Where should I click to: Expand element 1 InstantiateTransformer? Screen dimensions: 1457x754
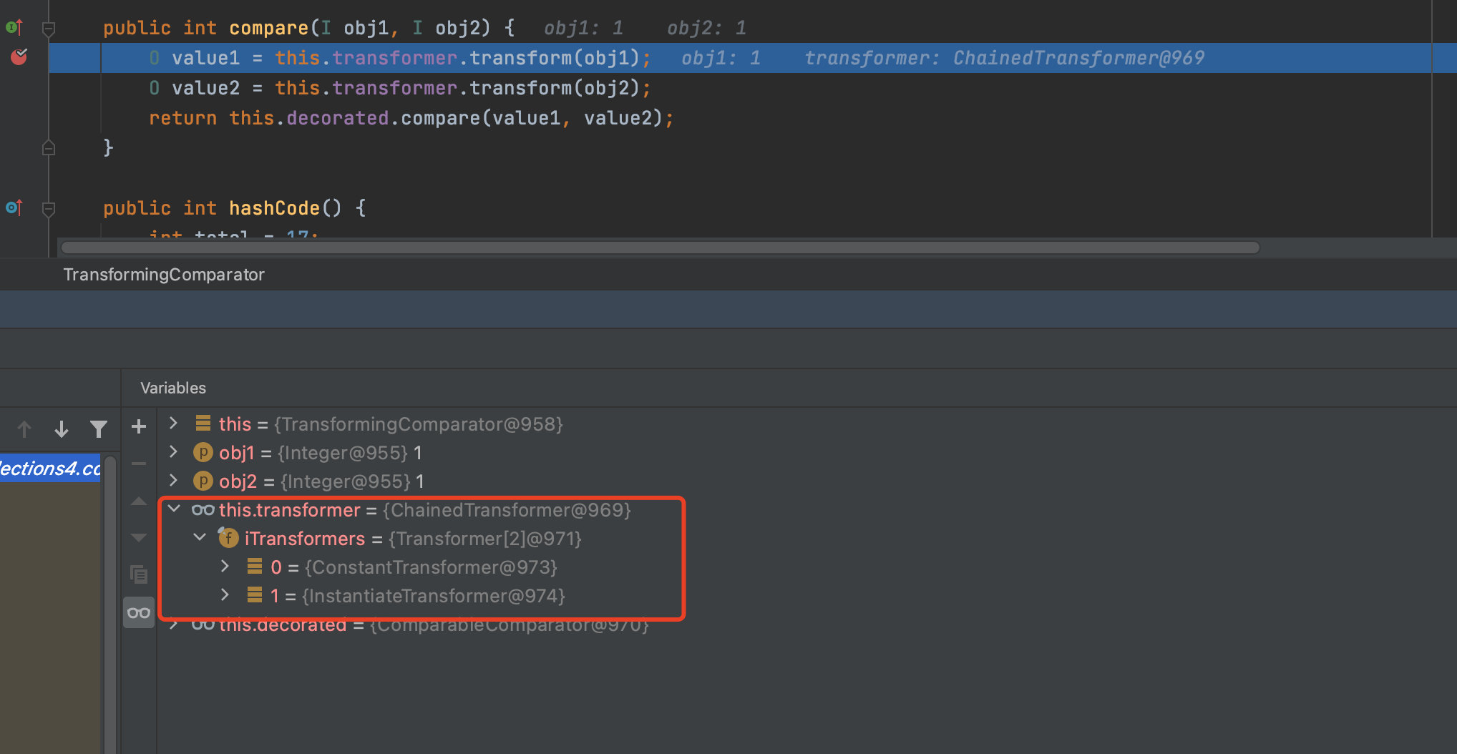[x=225, y=595]
